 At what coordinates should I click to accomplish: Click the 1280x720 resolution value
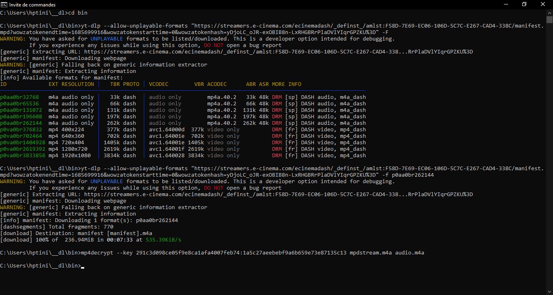[74, 149]
